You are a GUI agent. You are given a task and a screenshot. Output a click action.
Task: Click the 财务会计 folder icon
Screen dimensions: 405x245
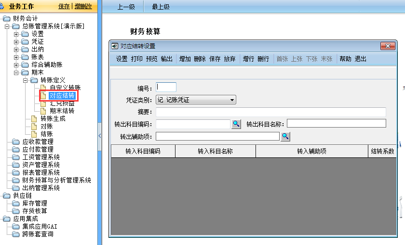point(7,18)
